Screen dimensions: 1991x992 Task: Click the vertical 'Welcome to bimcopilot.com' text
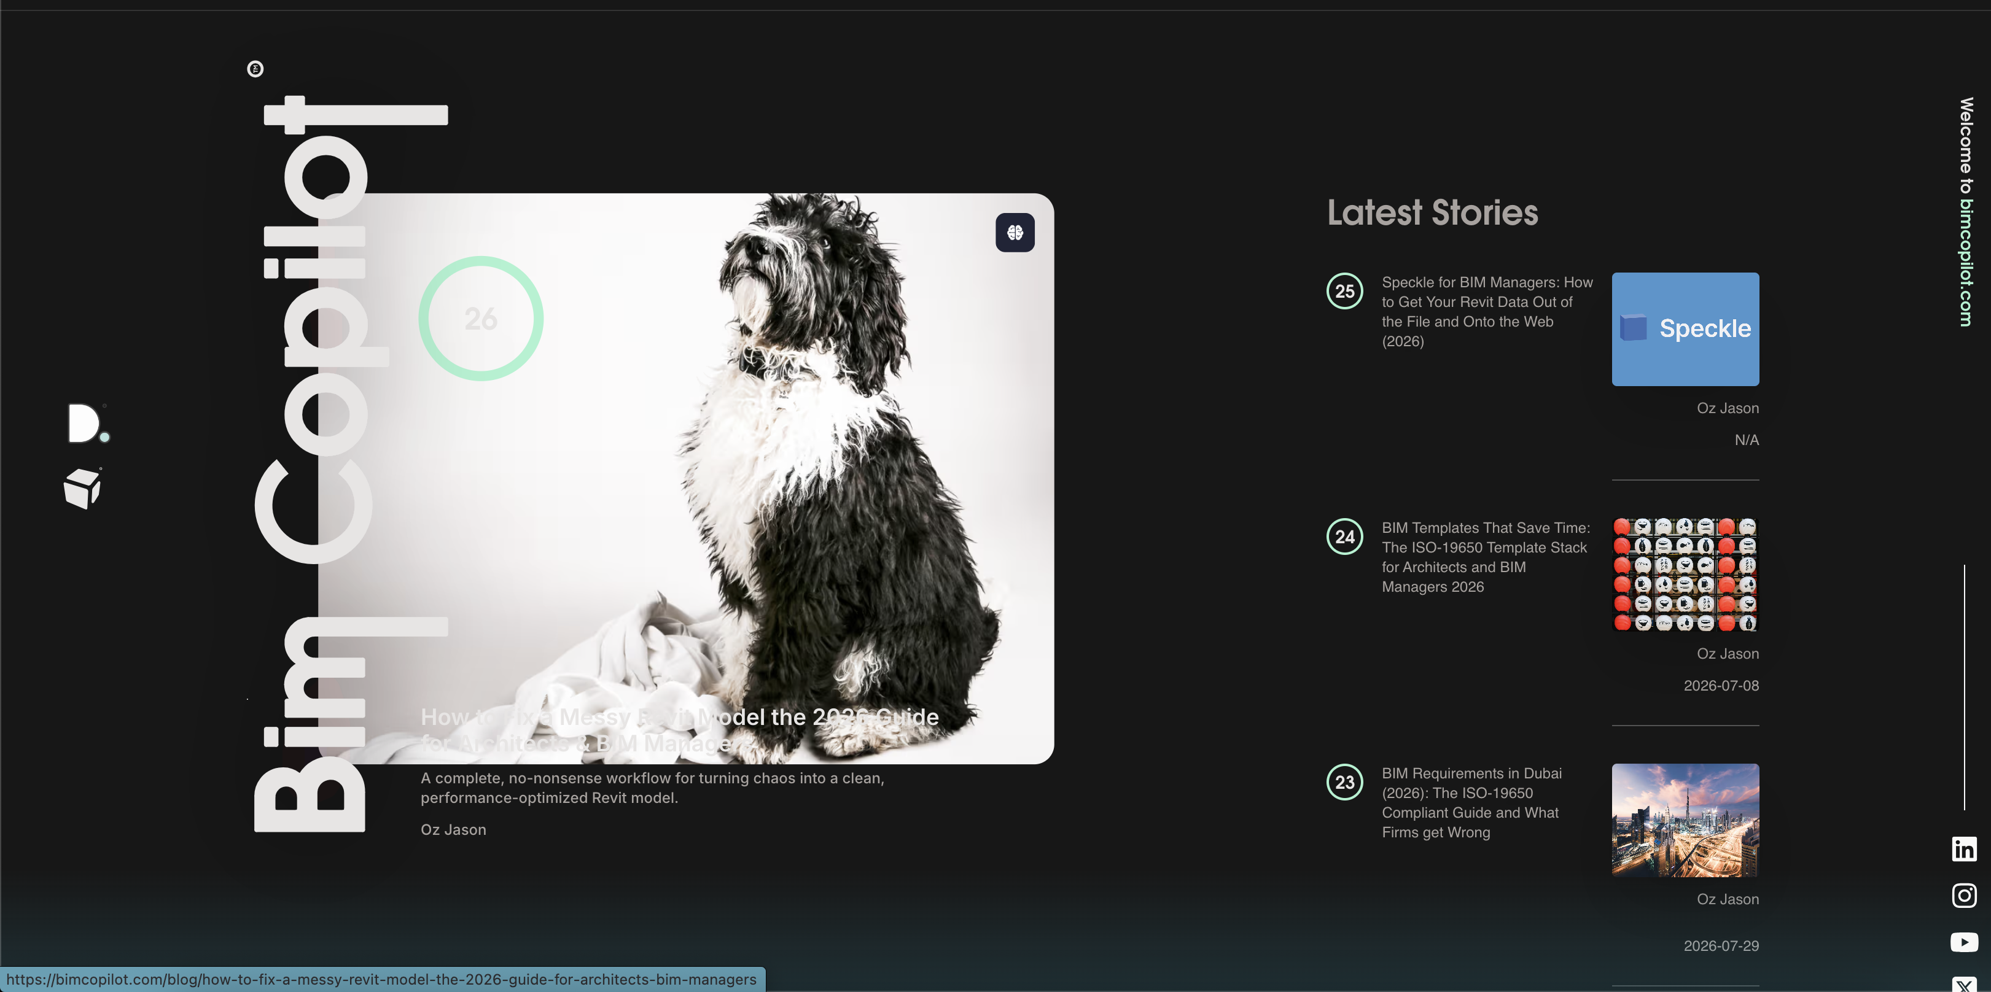[1965, 212]
